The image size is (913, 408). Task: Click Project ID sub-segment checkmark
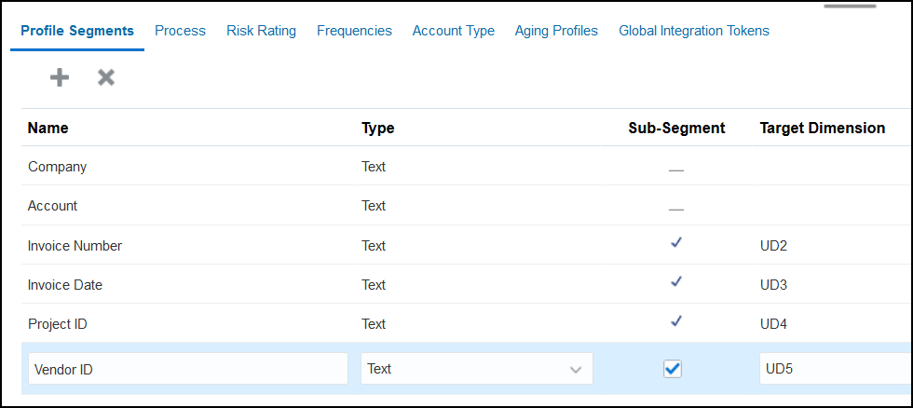[676, 321]
